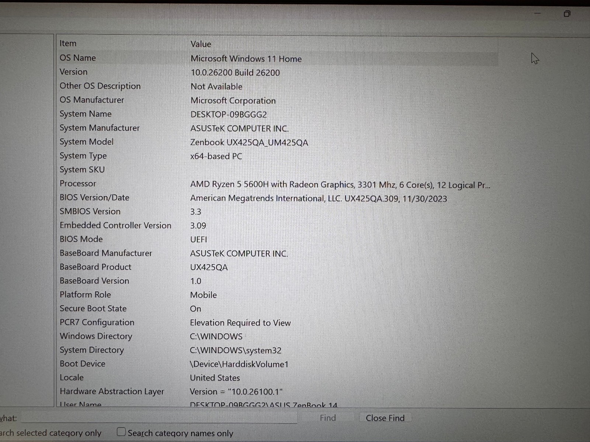This screenshot has height=442, width=590.
Task: Select the System Model row label
Action: pyautogui.click(x=86, y=142)
